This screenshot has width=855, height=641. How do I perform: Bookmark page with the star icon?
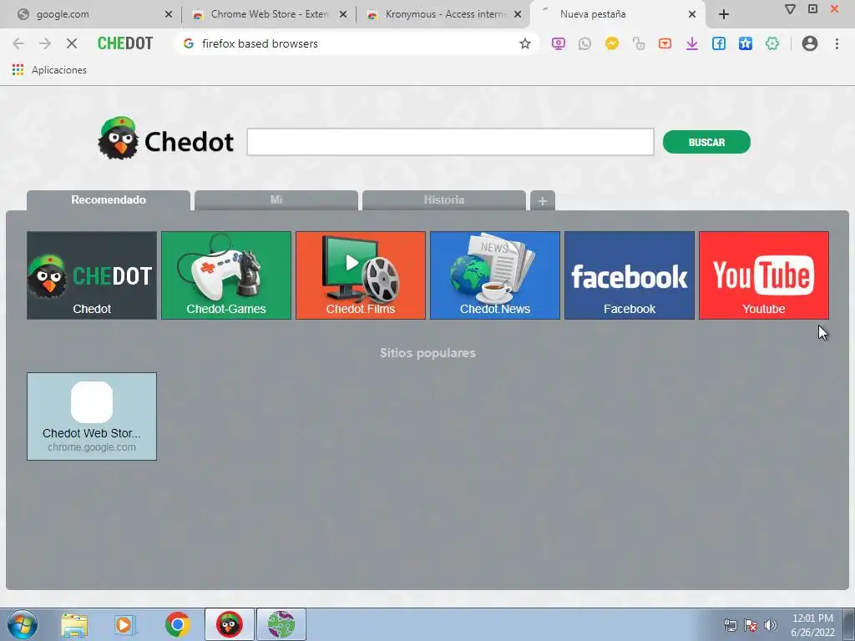(524, 43)
